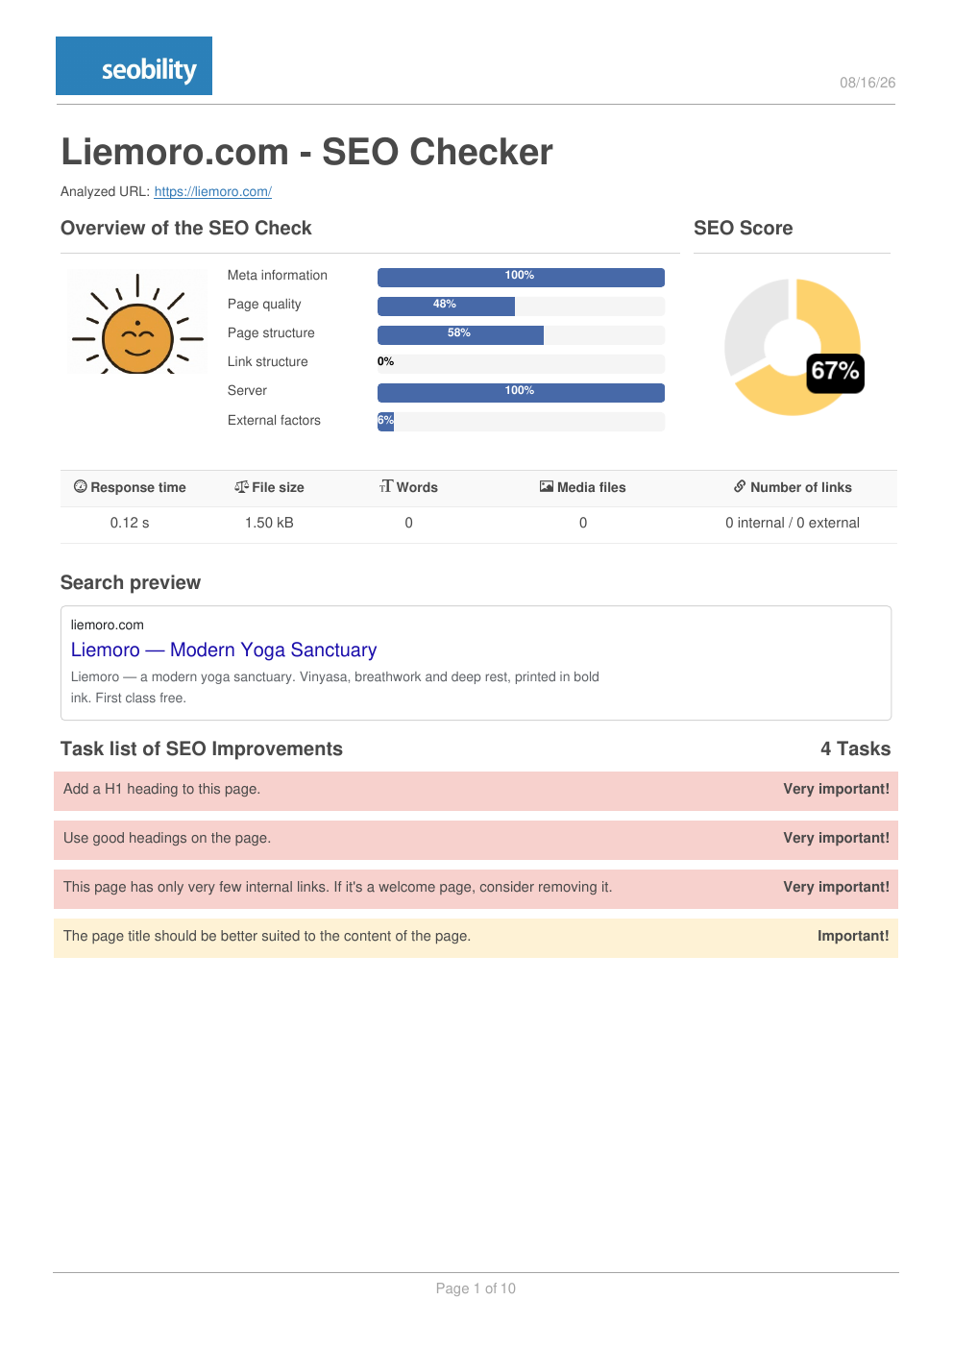Click the Server label

247,390
